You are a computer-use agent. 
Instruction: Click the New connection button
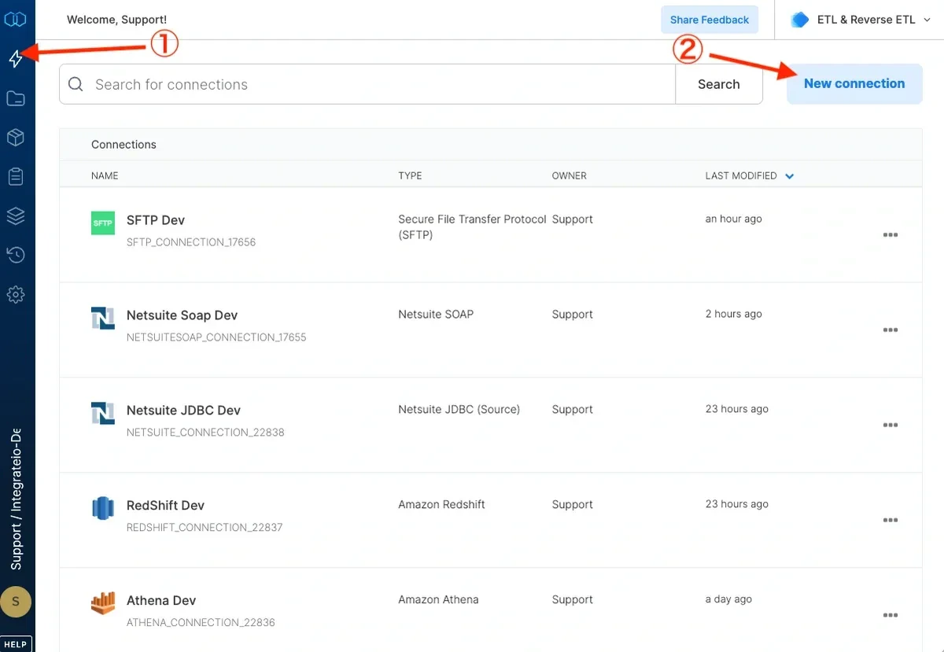(x=854, y=83)
